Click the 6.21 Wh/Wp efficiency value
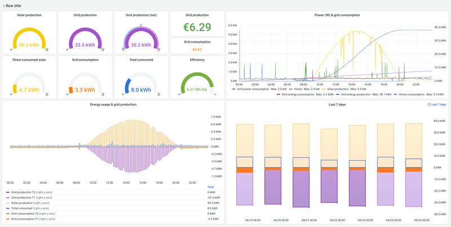Viewport: 451px width, 227px height. (x=197, y=89)
